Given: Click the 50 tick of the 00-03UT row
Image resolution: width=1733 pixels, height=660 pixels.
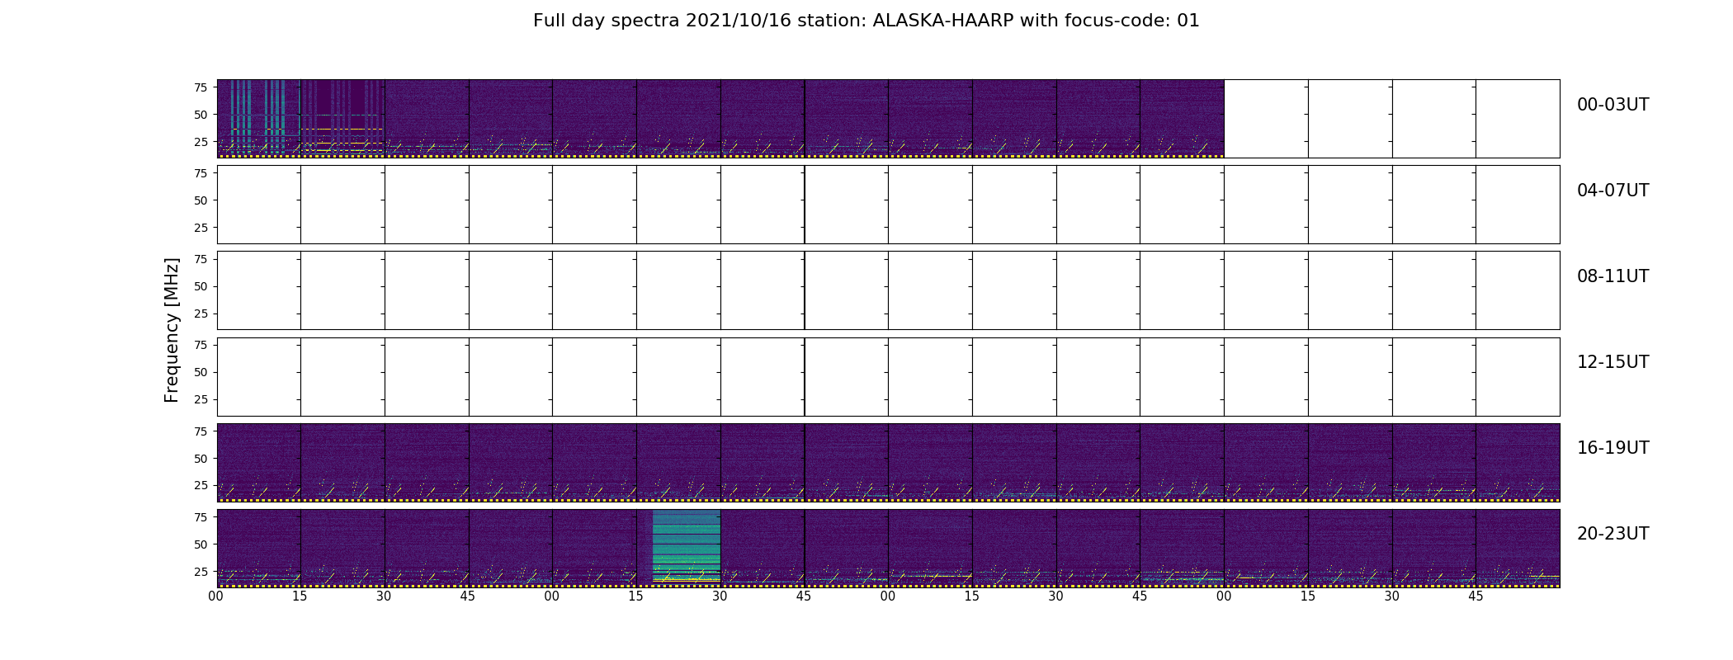Looking at the screenshot, I should [x=201, y=115].
